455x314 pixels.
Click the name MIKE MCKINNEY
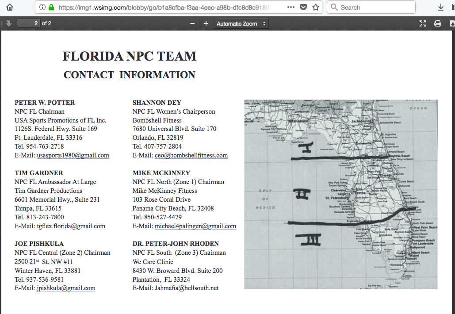tap(161, 173)
